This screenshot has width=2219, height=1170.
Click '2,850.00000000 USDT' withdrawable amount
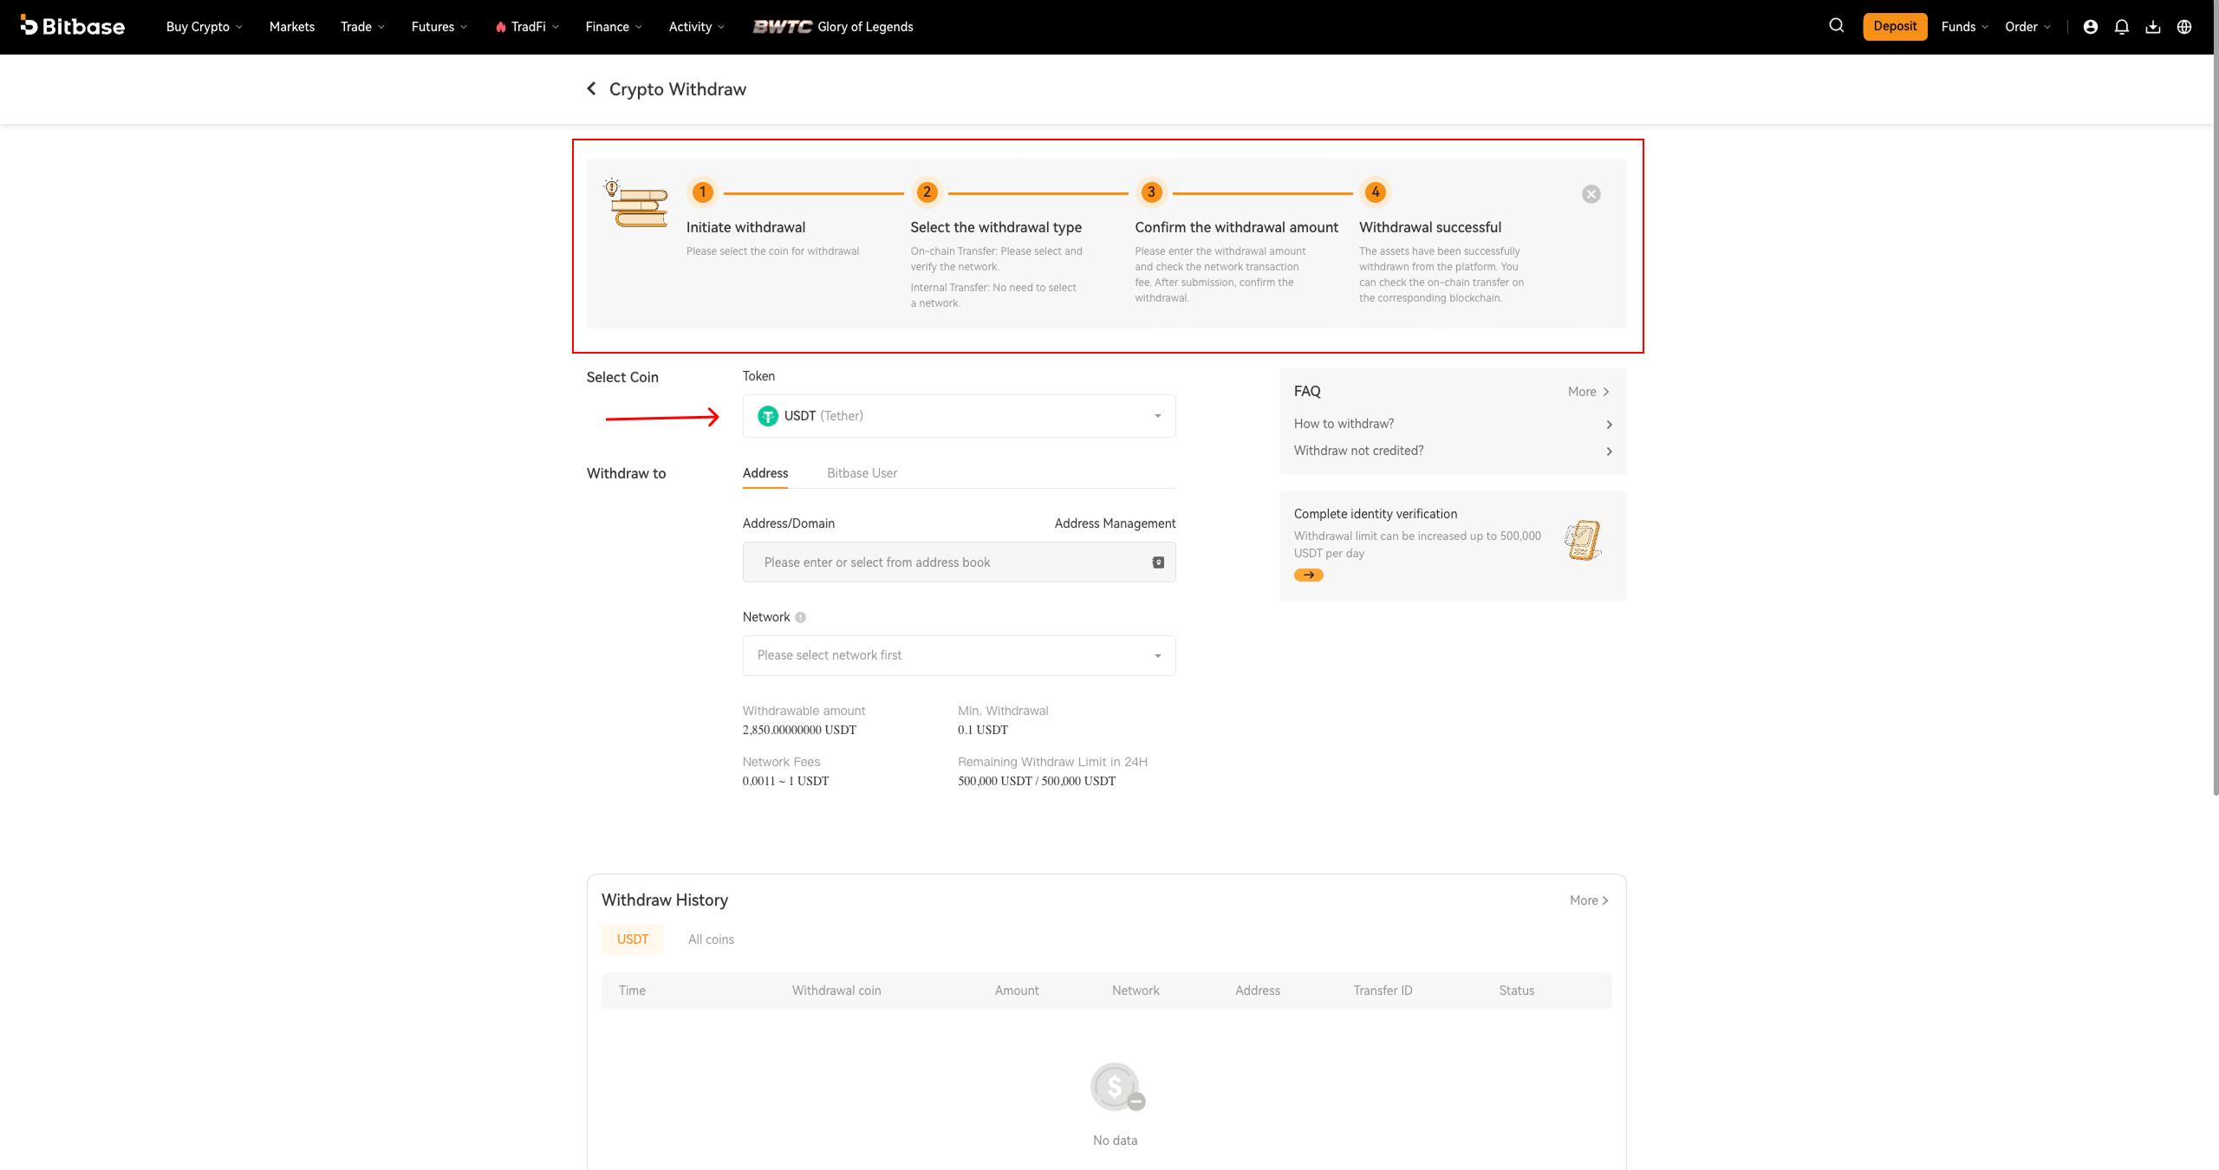pyautogui.click(x=799, y=730)
